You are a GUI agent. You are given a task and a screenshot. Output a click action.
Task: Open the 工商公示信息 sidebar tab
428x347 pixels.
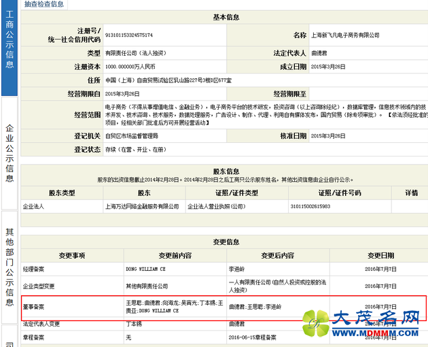(x=10, y=48)
